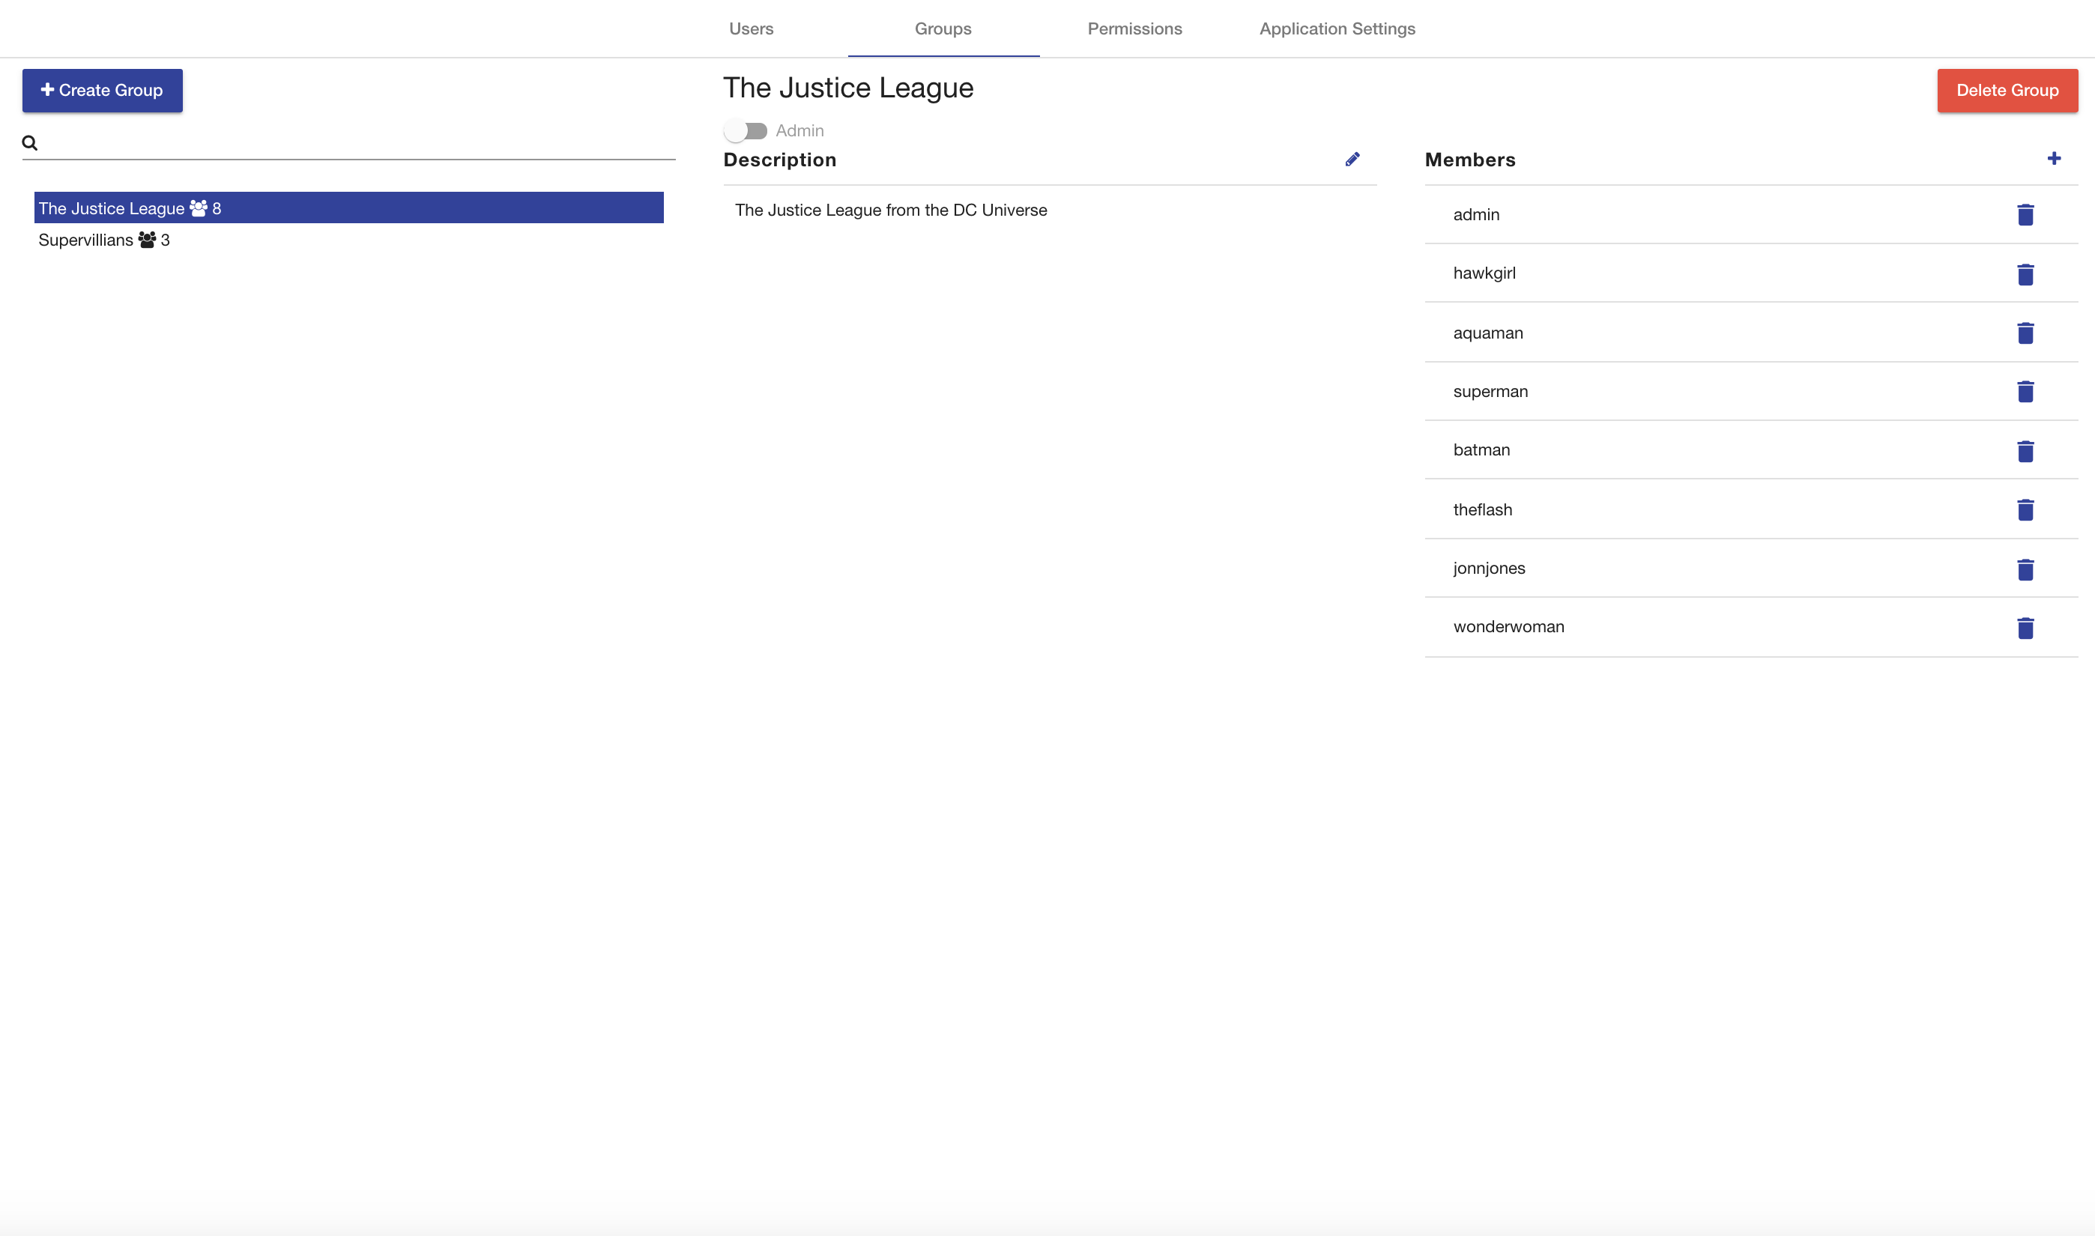Remove wonderwoman using its trash icon
The image size is (2095, 1236).
pyautogui.click(x=2026, y=628)
